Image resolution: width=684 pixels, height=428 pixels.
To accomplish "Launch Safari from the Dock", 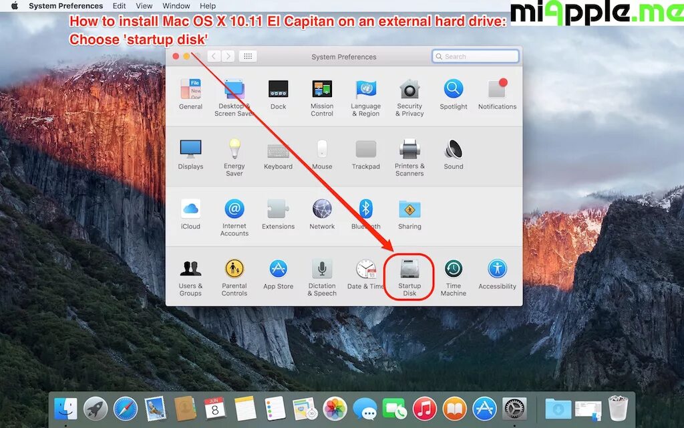I will [x=125, y=409].
